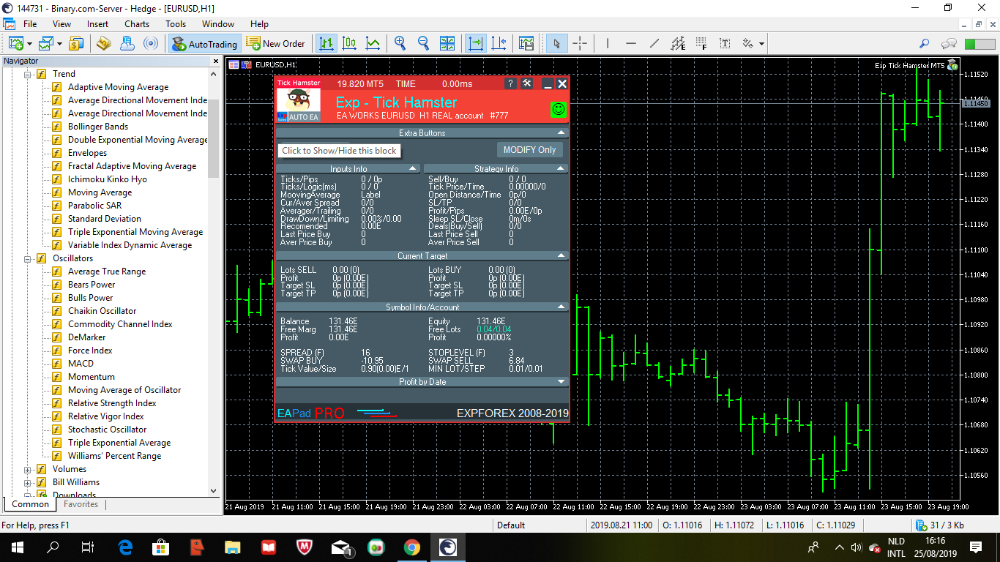The width and height of the screenshot is (1000, 562).
Task: Click the MODIFY Only button
Action: [x=530, y=150]
